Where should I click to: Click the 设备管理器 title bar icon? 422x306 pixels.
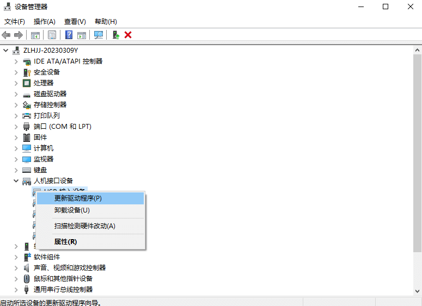coord(7,7)
